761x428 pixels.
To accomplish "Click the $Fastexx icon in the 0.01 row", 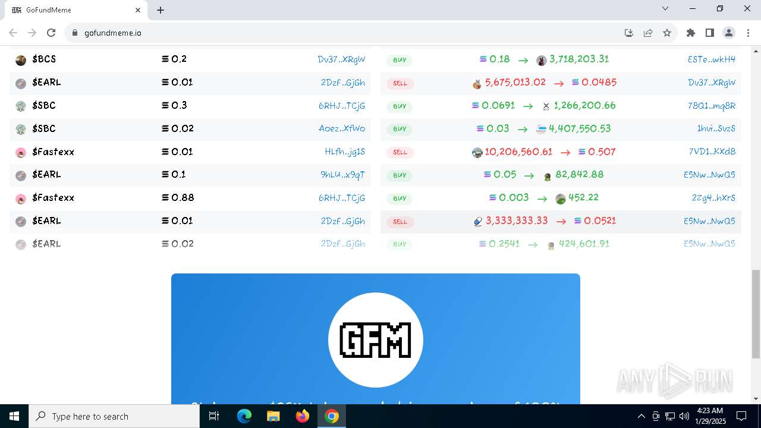I will pos(21,153).
